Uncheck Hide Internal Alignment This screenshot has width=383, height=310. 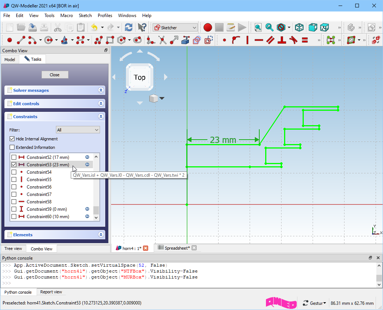click(12, 139)
